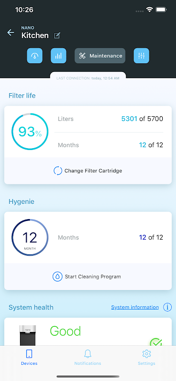Switch to the Notifications tab
176x381 pixels.
88,358
